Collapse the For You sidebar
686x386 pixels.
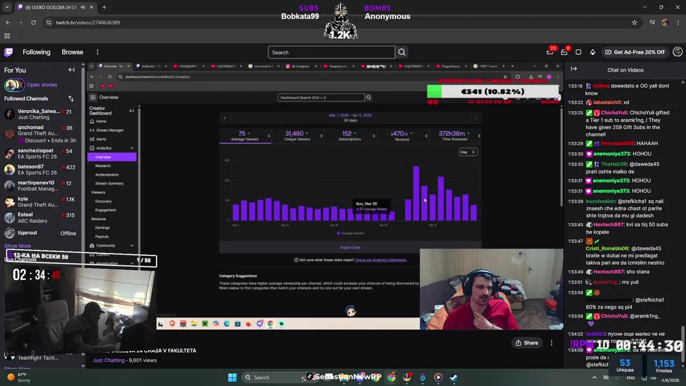pyautogui.click(x=71, y=70)
